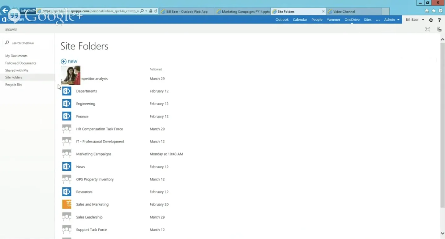Switch to the Video Channel tab
The image size is (445, 239).
coord(354,11)
